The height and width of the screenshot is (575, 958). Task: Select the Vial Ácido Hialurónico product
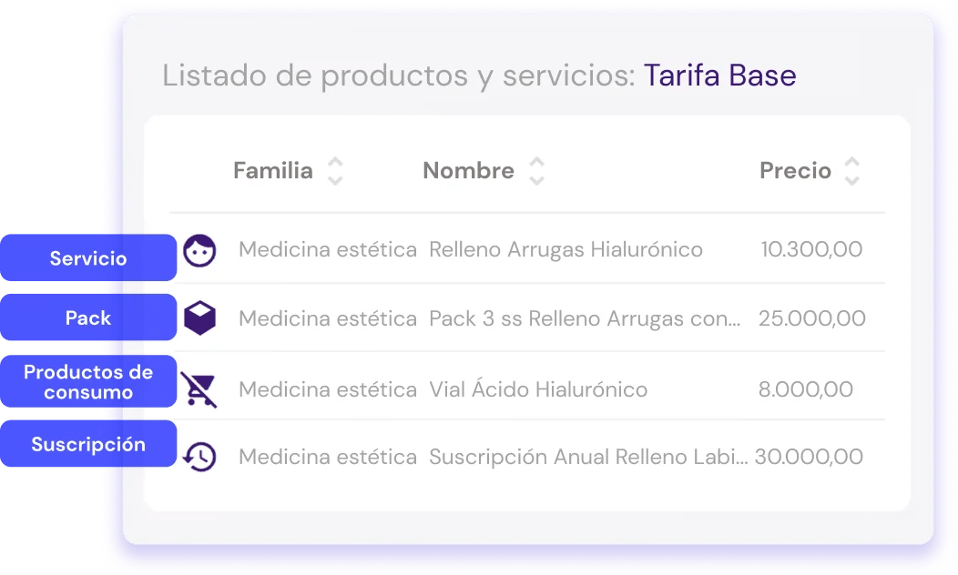(538, 388)
